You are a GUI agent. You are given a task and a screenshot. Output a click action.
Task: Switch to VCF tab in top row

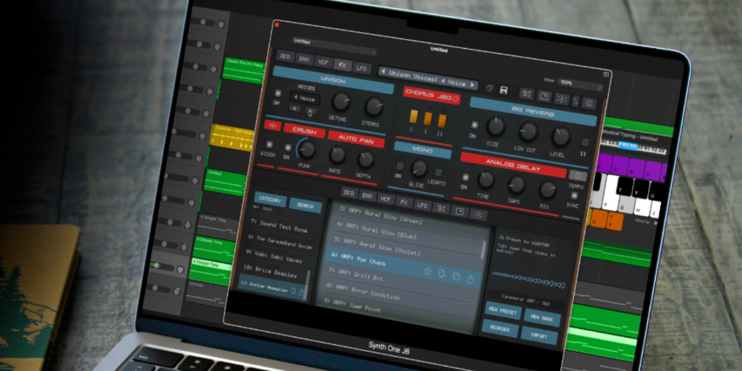click(x=323, y=62)
